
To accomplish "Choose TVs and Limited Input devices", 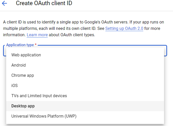I will click(85, 96).
